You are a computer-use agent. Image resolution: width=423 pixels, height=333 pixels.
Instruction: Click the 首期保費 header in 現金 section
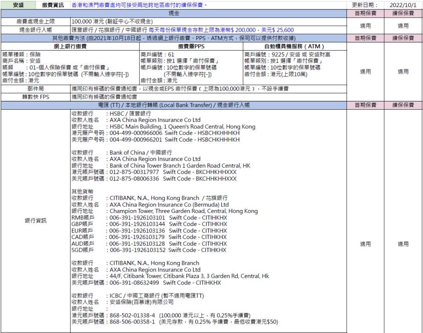[x=365, y=13]
